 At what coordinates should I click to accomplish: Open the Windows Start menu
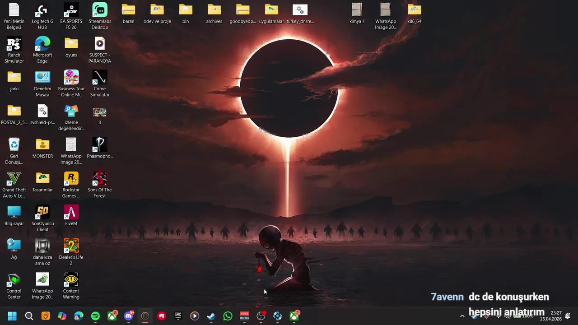tap(12, 316)
